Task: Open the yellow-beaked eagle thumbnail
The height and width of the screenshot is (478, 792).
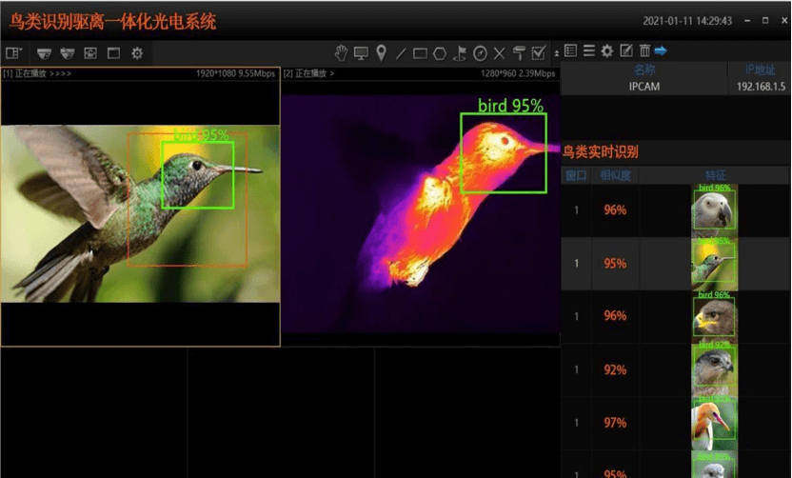Action: (714, 316)
